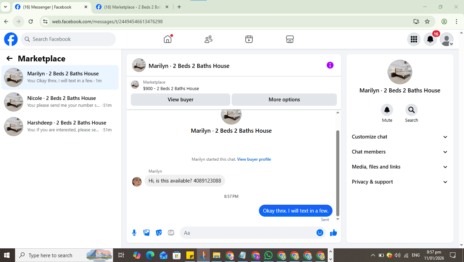Click the chat header 'Marilyn · 2 Beds 2 Baths House'

click(x=189, y=66)
